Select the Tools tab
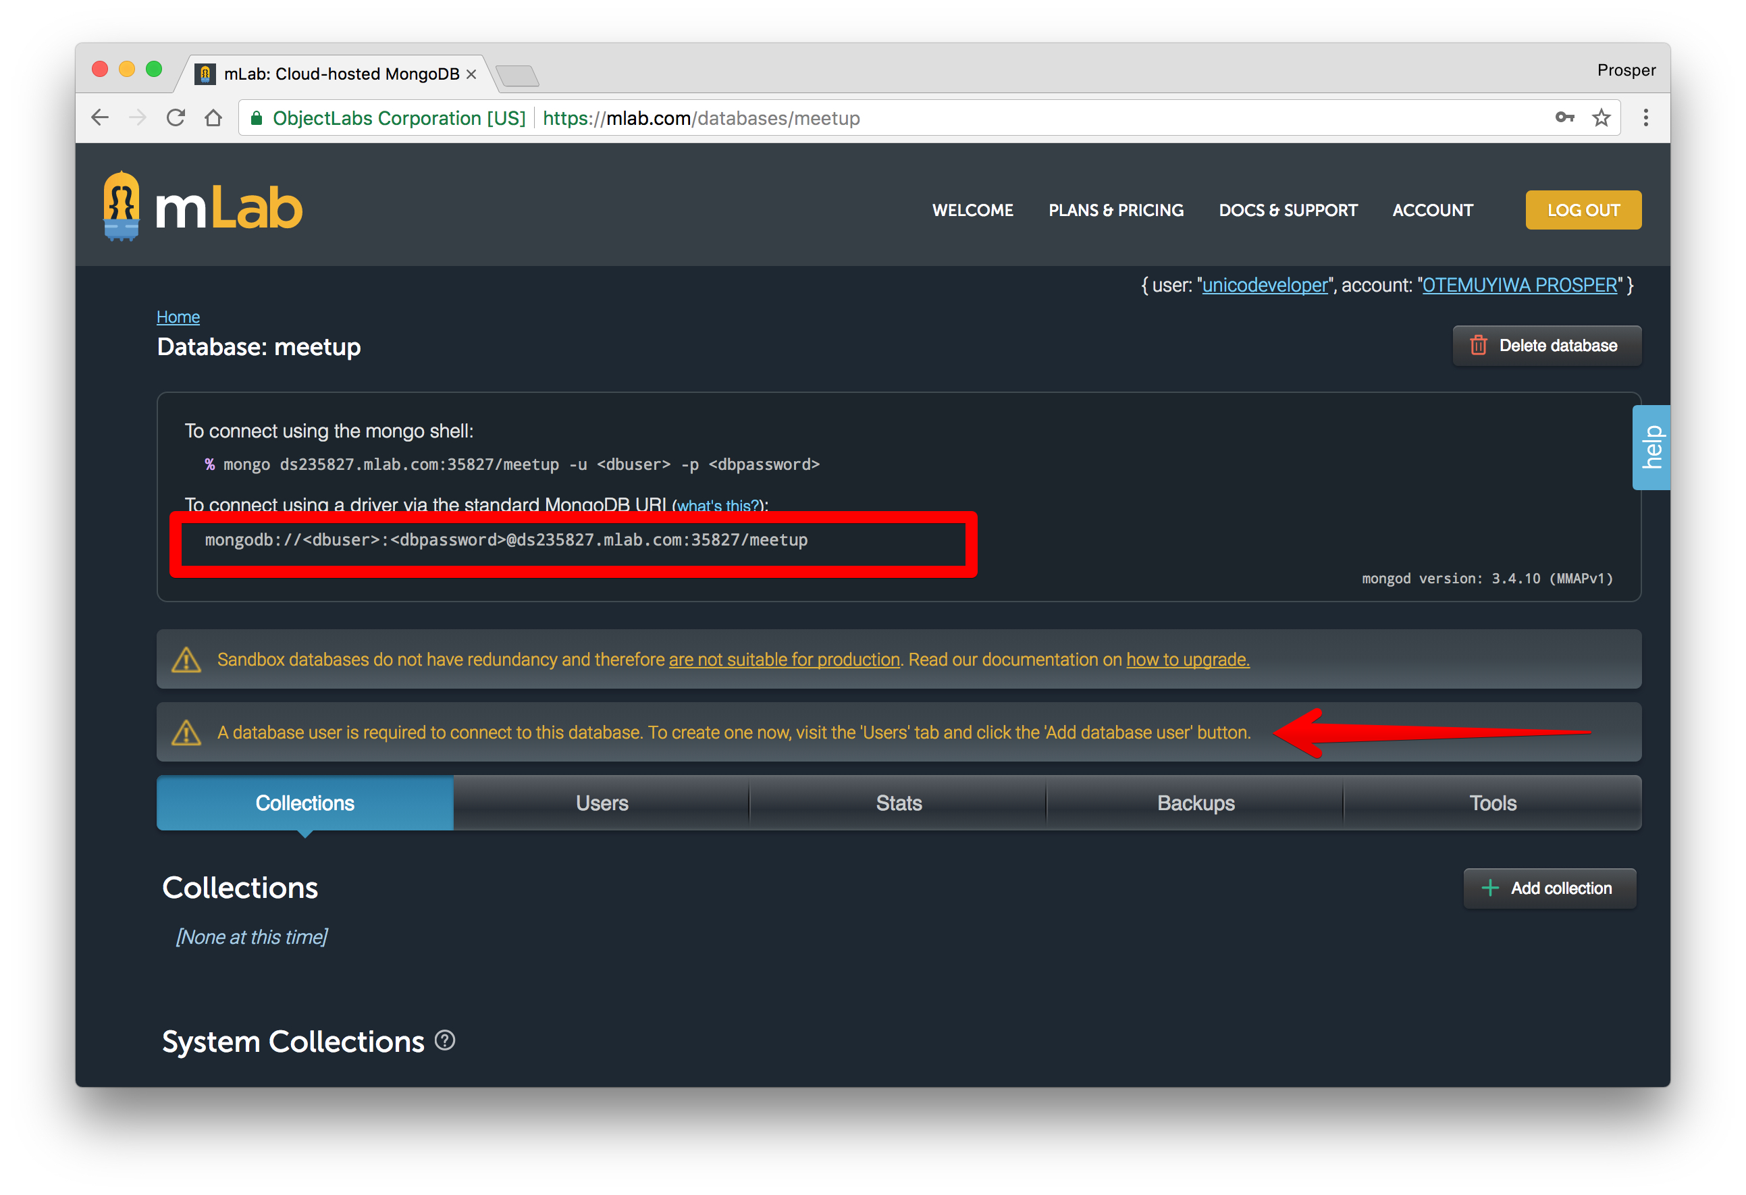Screen dimensions: 1746x1195 [x=1493, y=803]
